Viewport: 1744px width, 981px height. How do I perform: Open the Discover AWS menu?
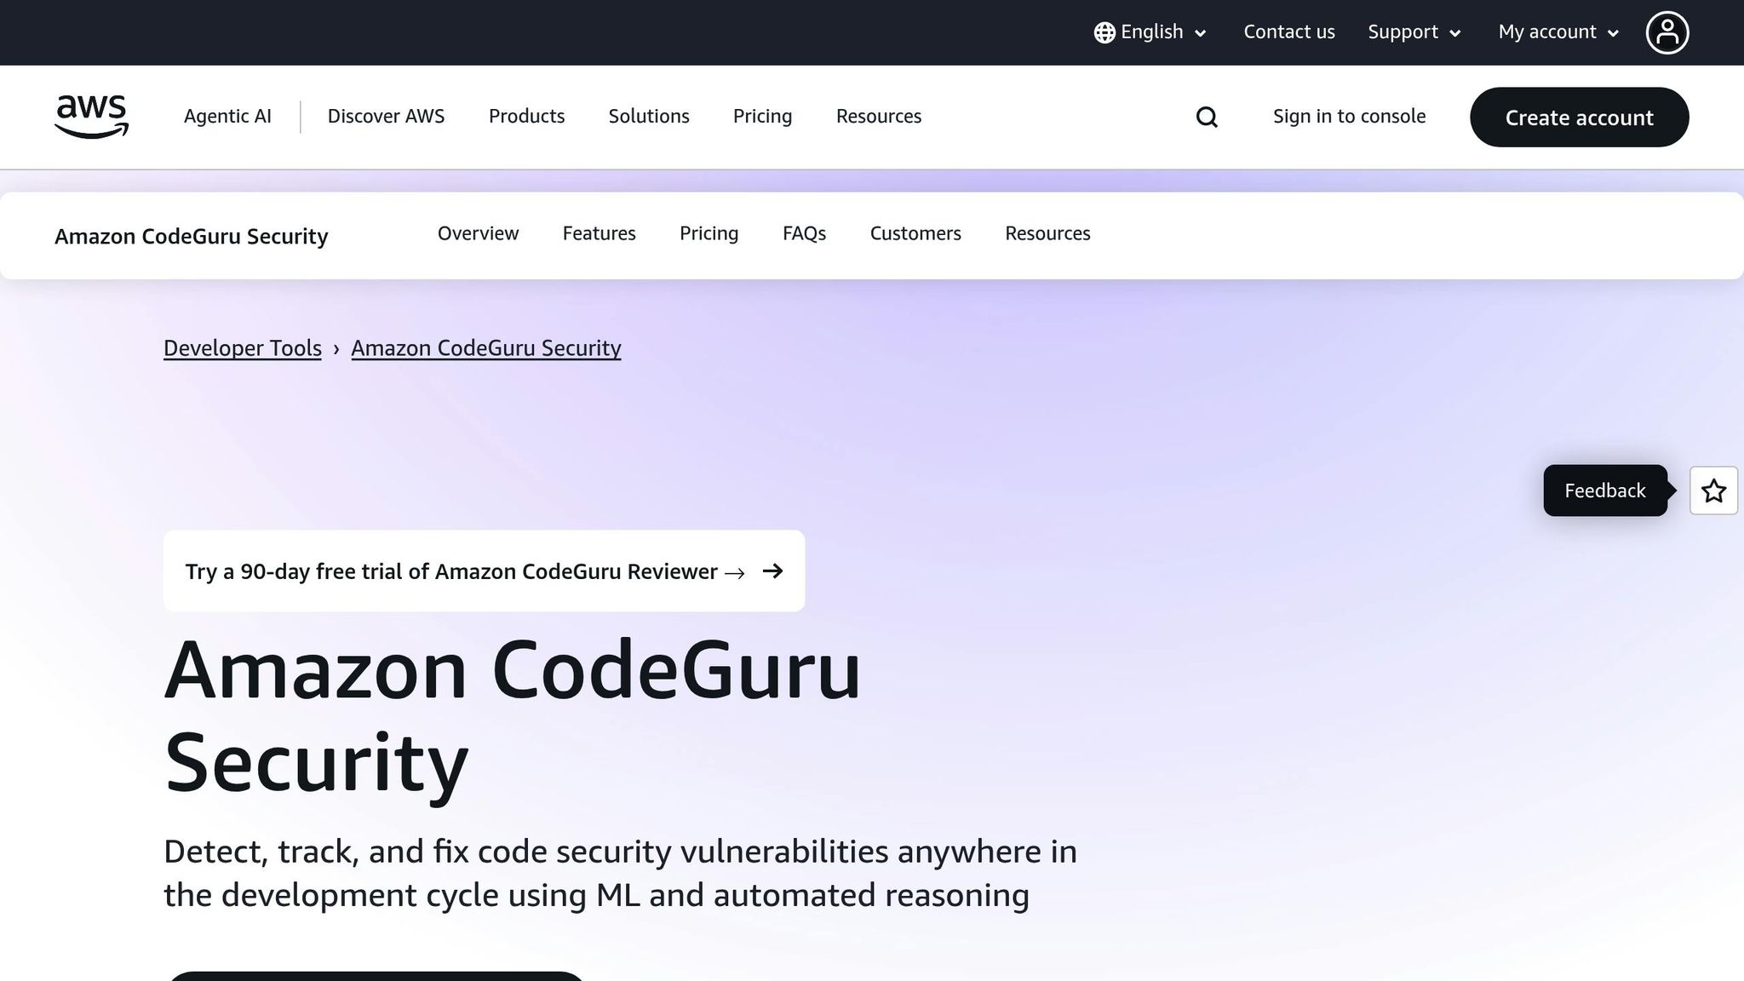386,117
